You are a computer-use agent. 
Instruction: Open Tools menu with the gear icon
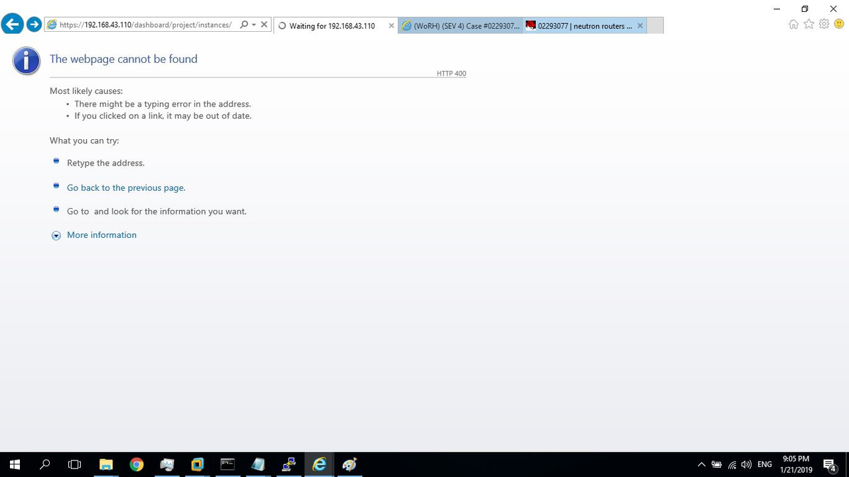(x=824, y=25)
